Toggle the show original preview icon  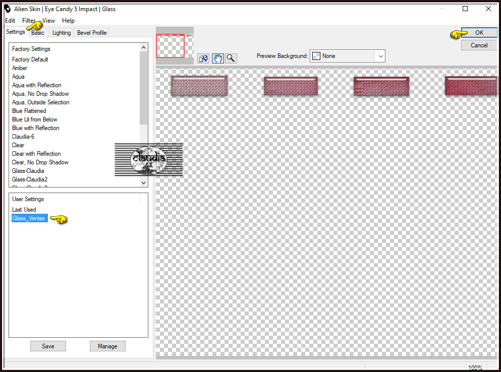203,58
